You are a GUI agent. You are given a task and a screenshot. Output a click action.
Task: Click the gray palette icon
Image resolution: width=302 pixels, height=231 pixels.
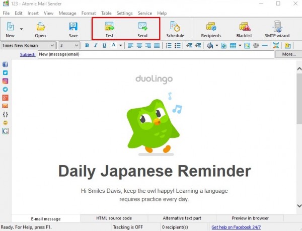256,45
